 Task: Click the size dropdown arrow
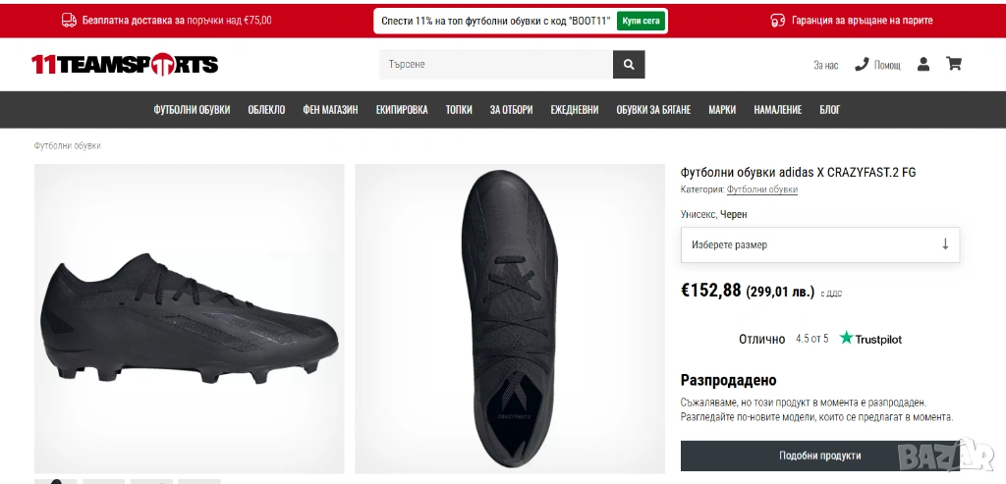945,244
